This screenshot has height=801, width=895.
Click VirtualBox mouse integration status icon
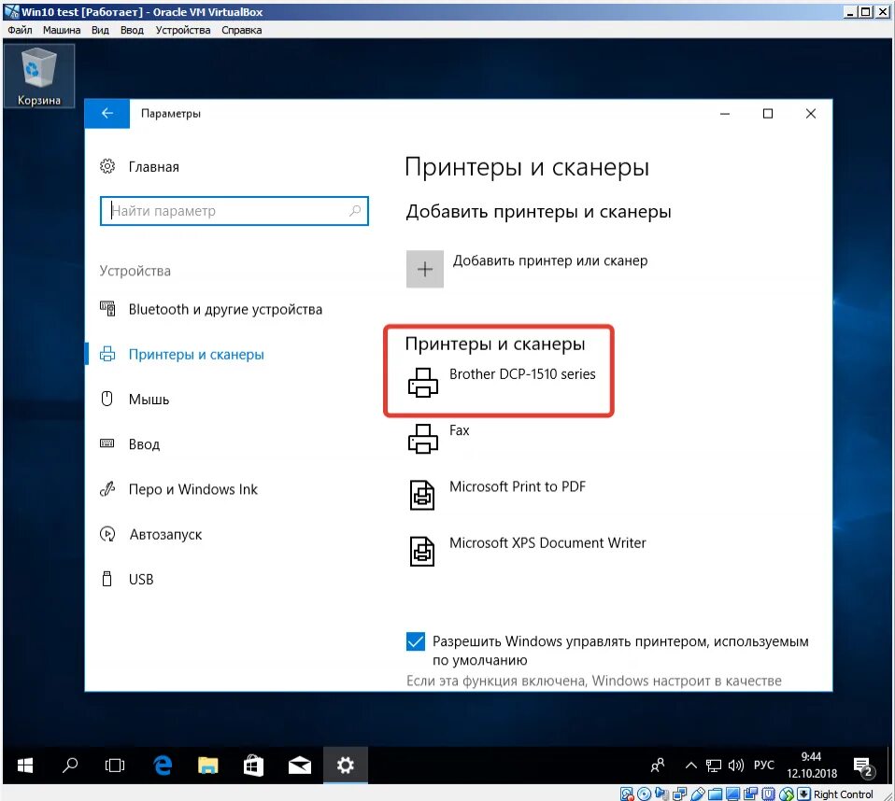point(786,794)
